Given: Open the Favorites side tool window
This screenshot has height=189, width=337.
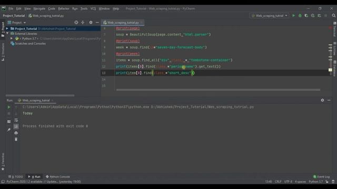Looking at the screenshot, I should pyautogui.click(x=3, y=162).
